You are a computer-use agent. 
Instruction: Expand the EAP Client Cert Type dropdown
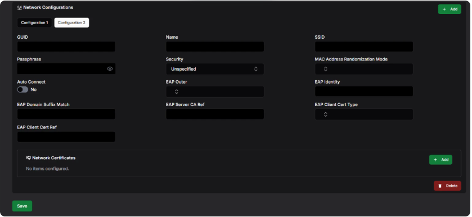point(364,114)
